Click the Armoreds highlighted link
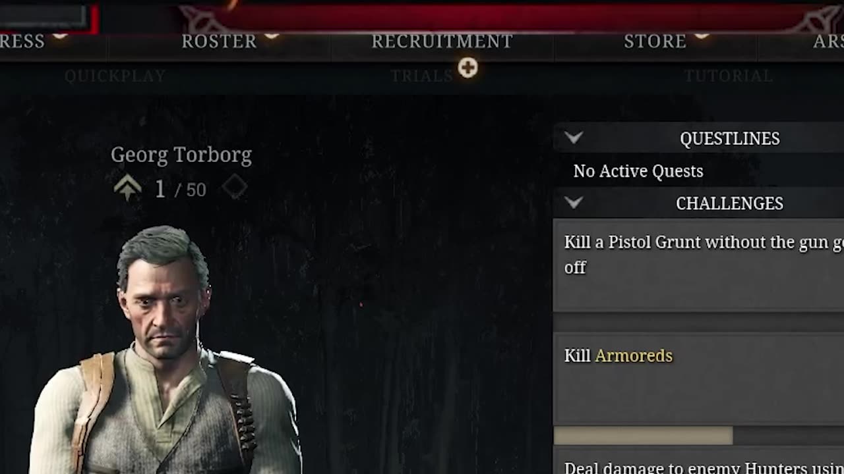 [634, 355]
